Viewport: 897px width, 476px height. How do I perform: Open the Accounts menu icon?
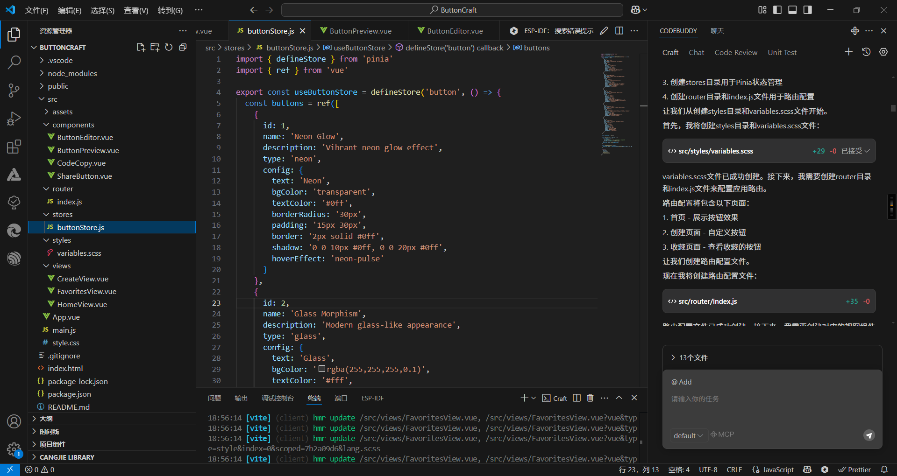point(14,421)
